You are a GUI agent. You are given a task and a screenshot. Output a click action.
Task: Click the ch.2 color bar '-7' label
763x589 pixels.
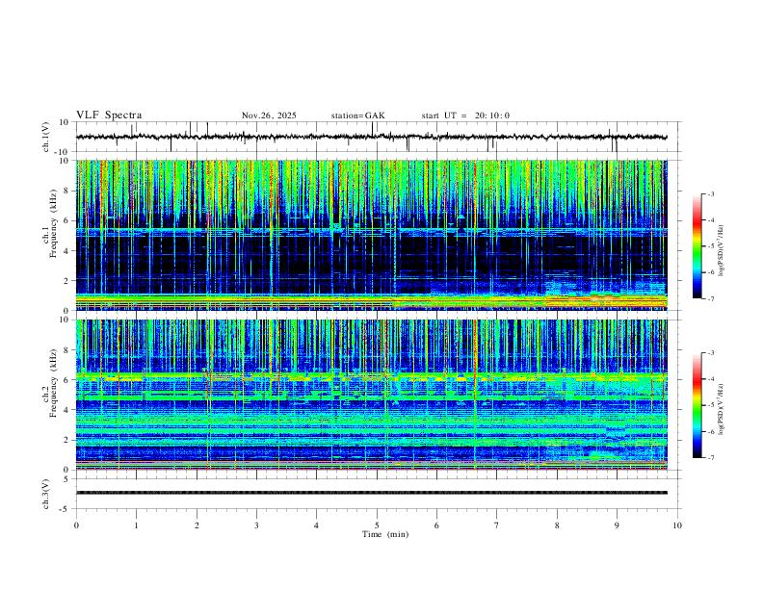pos(710,457)
